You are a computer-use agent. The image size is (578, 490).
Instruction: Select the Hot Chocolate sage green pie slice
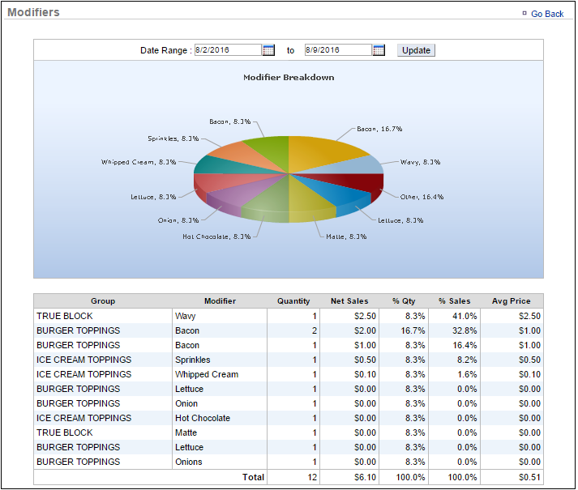(x=268, y=201)
